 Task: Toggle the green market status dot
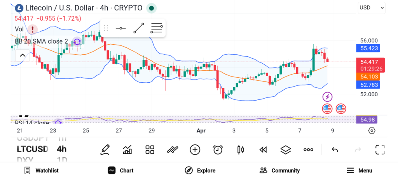click(x=152, y=8)
